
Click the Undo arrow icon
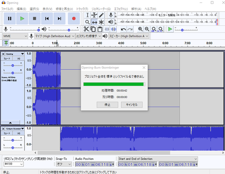(x=123, y=29)
